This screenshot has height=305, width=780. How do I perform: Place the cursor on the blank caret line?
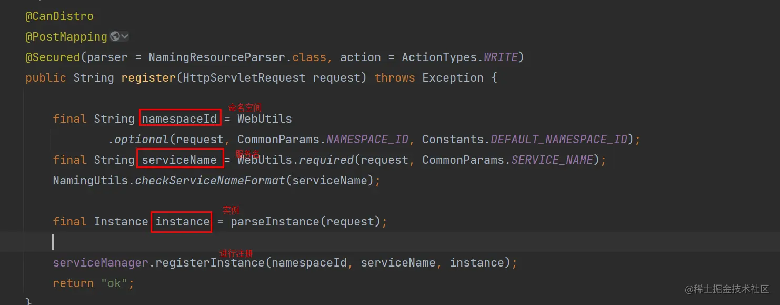[390, 242]
